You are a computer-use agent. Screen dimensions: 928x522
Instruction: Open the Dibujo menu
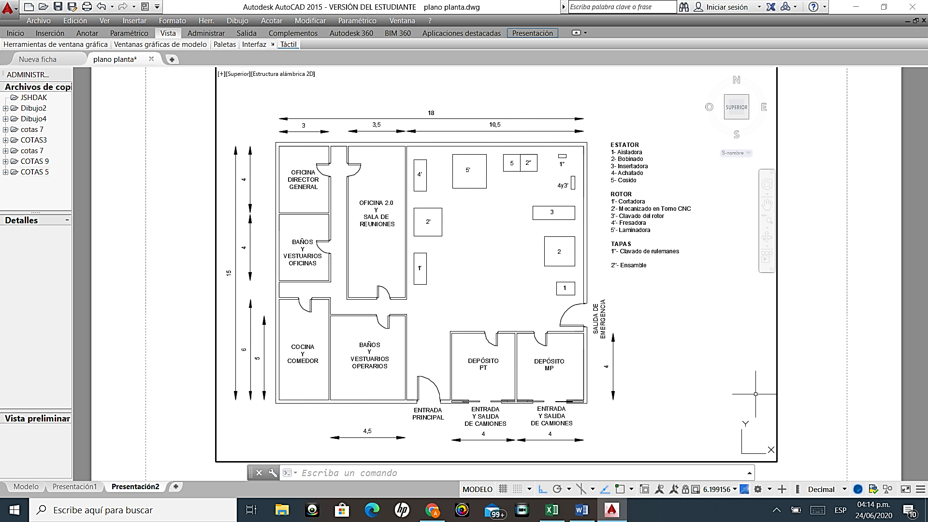[x=237, y=21]
